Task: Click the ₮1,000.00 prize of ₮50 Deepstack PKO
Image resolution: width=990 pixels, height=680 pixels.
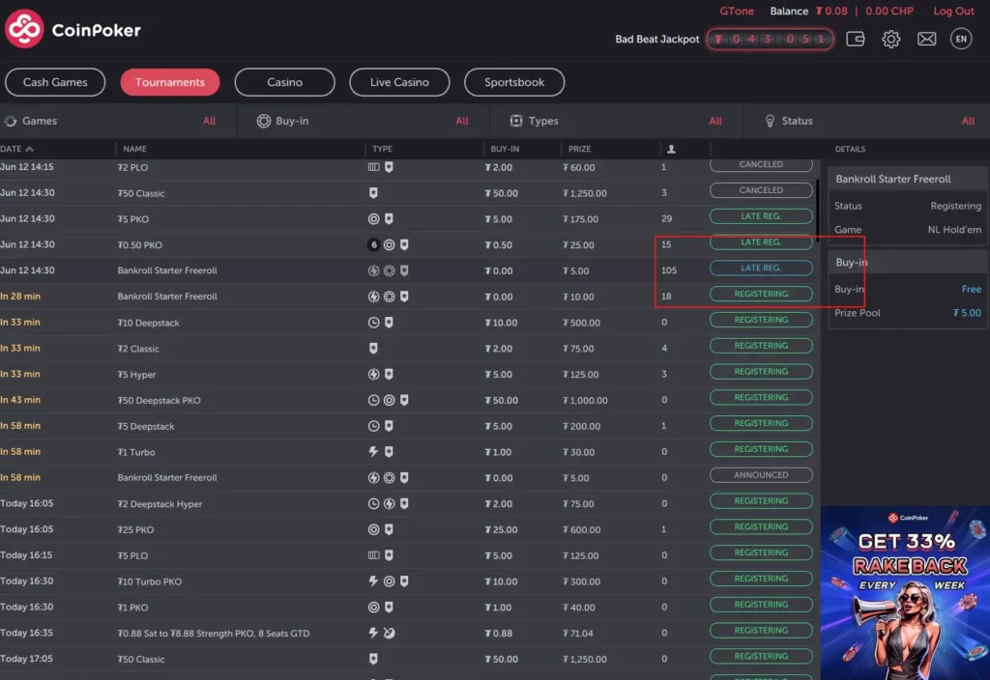Action: coord(585,400)
